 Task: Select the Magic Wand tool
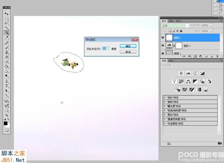pos(7,28)
